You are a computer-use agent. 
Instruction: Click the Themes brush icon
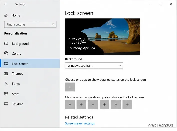(x=6, y=74)
